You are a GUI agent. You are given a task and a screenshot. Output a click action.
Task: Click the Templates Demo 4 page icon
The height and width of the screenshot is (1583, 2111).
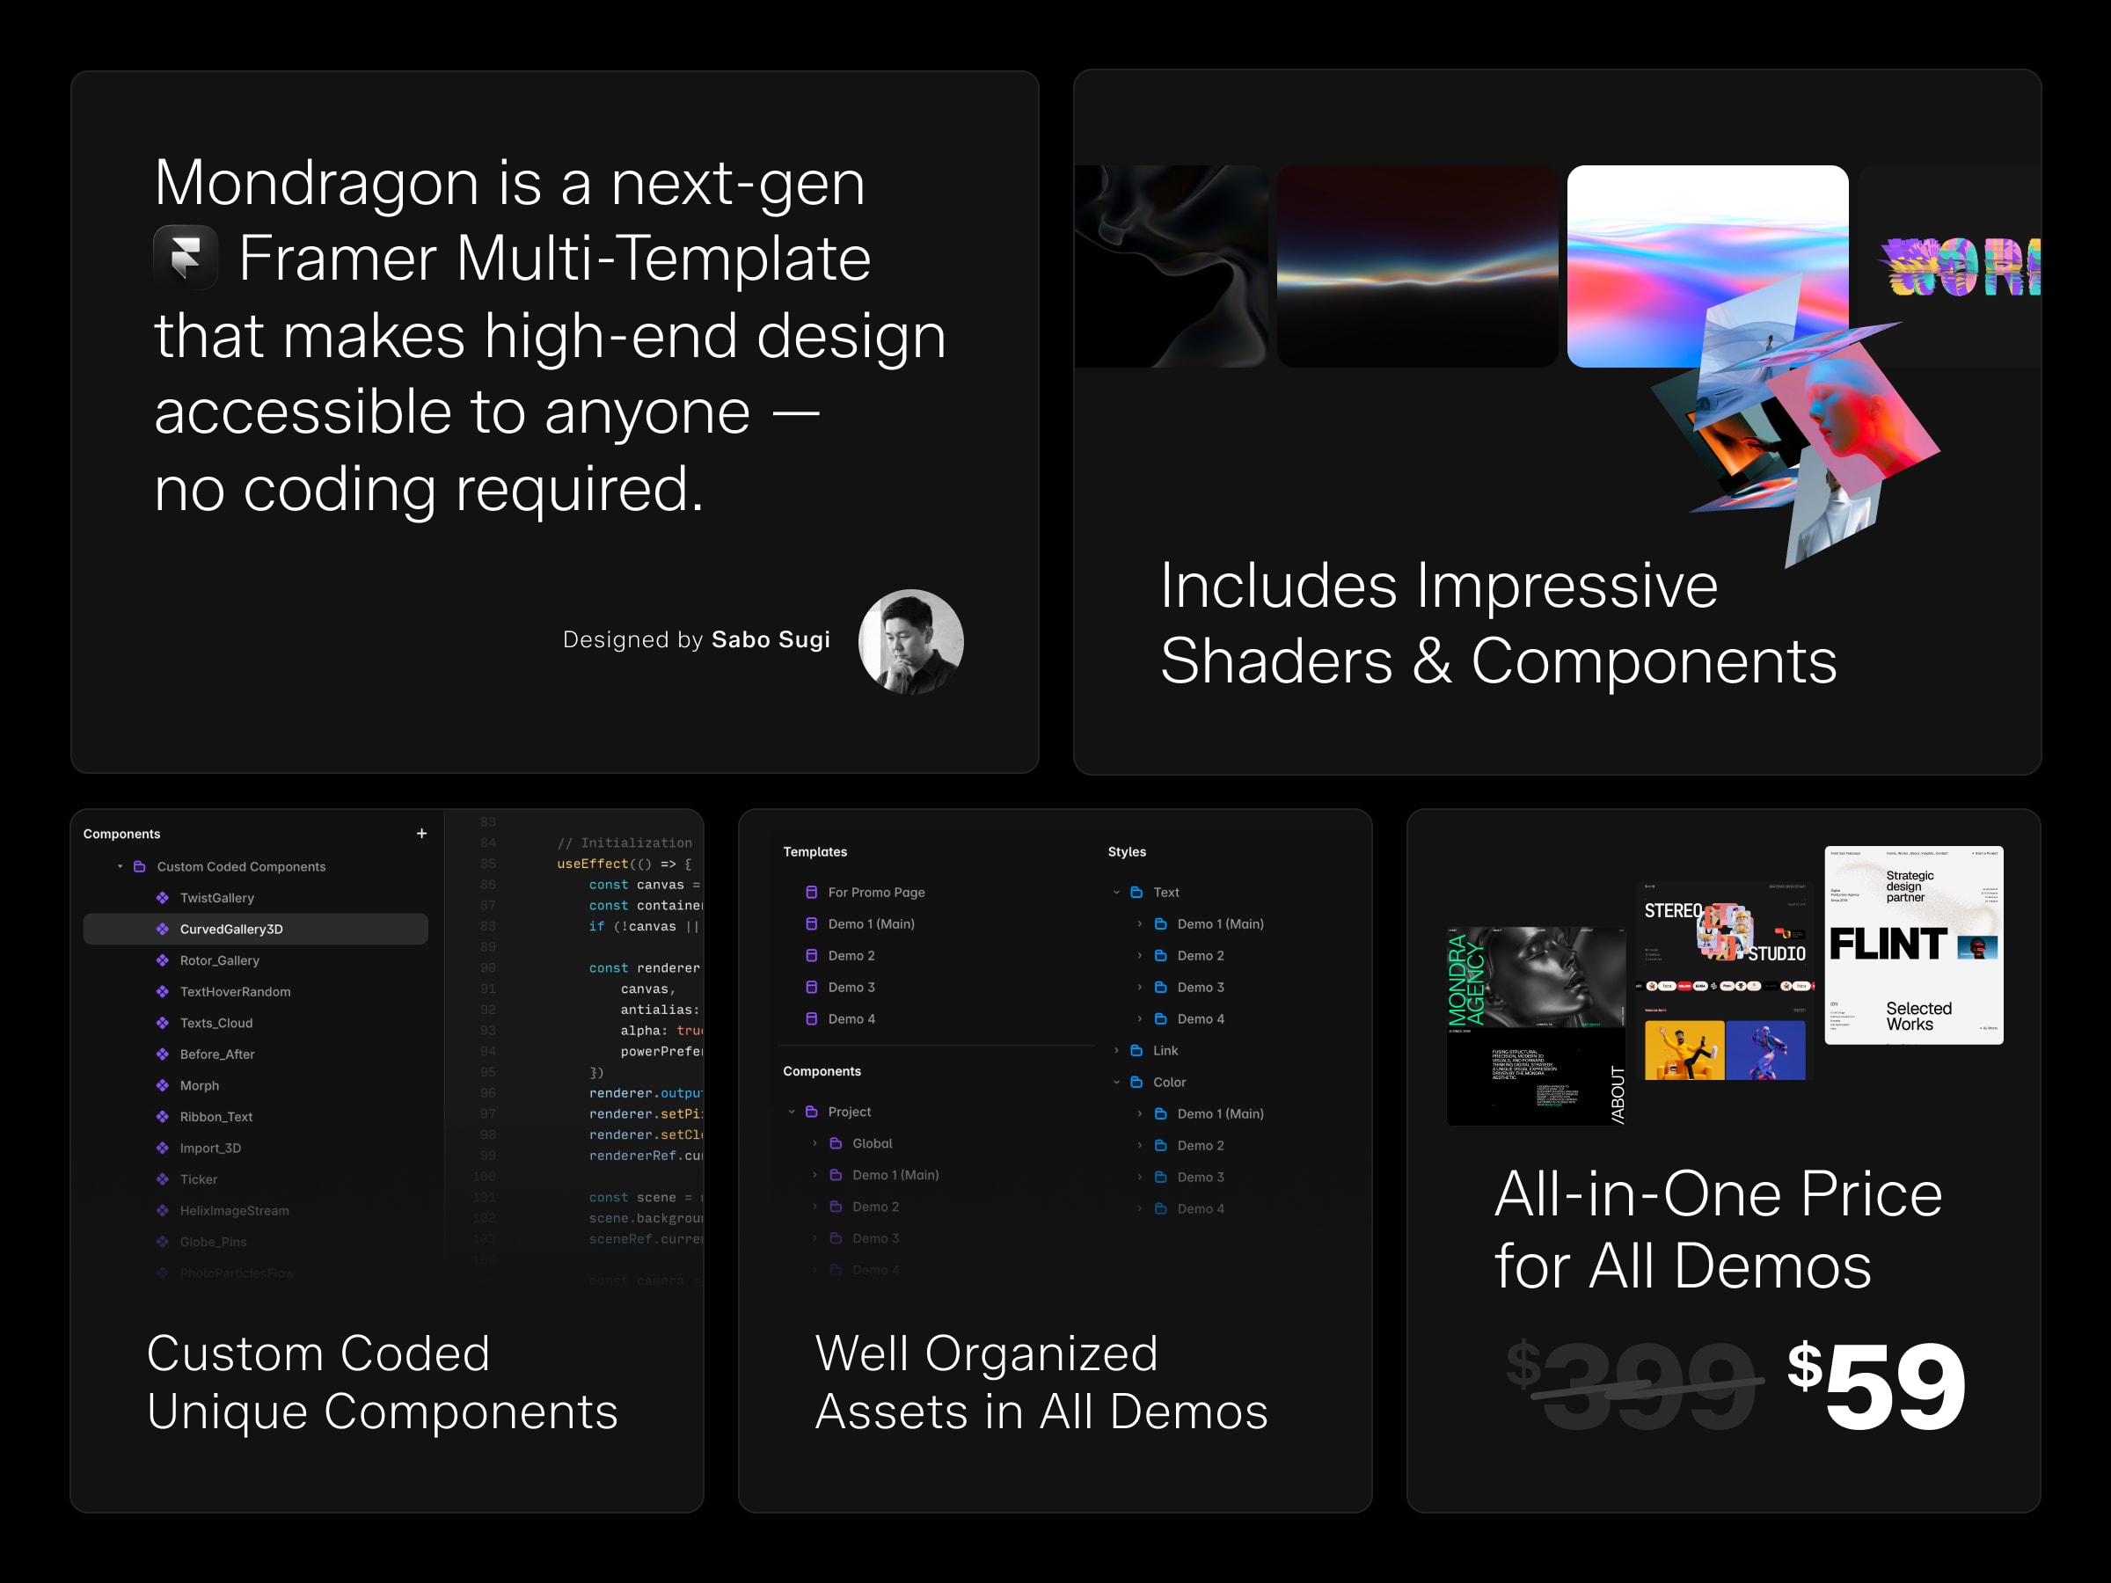[x=811, y=1018]
